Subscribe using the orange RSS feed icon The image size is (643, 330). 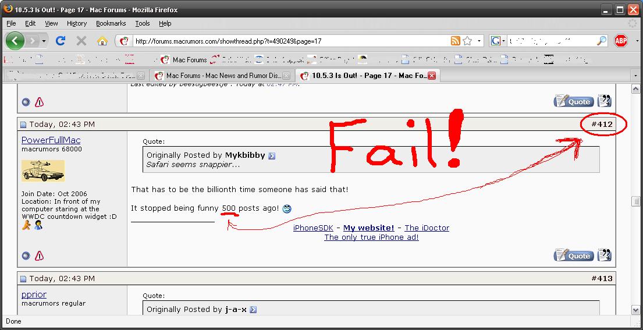pyautogui.click(x=455, y=41)
